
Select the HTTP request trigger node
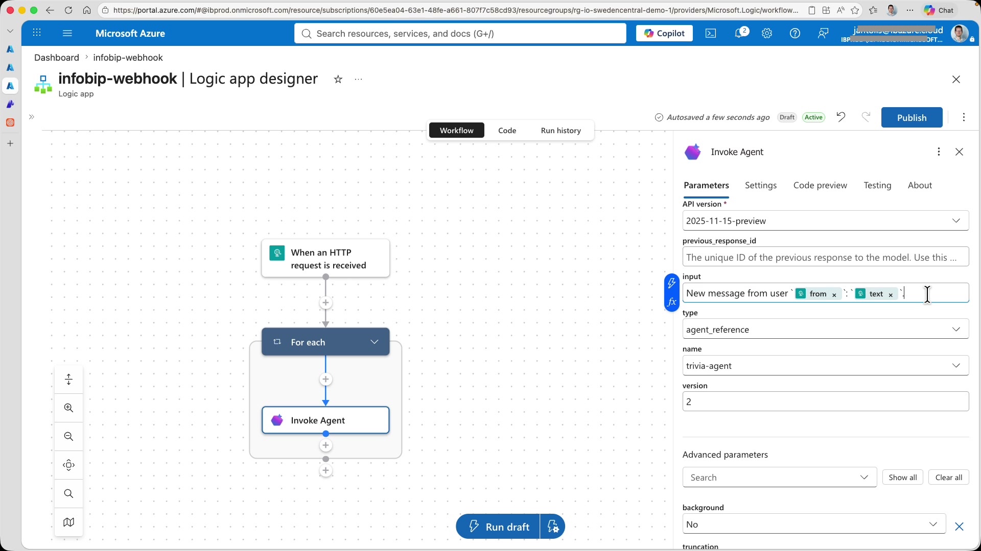(x=325, y=259)
